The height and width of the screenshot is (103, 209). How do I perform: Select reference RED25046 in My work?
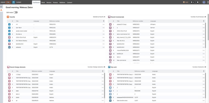coord(137,91)
